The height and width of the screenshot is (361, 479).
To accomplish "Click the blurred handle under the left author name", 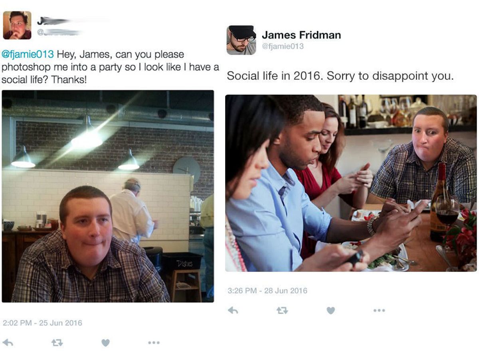I will tap(60, 32).
